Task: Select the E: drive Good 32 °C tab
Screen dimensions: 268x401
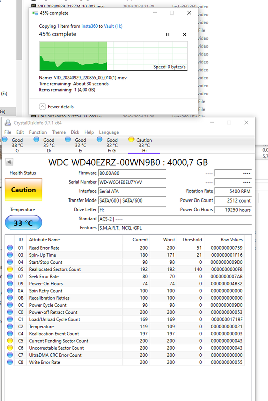Action: coord(79,145)
